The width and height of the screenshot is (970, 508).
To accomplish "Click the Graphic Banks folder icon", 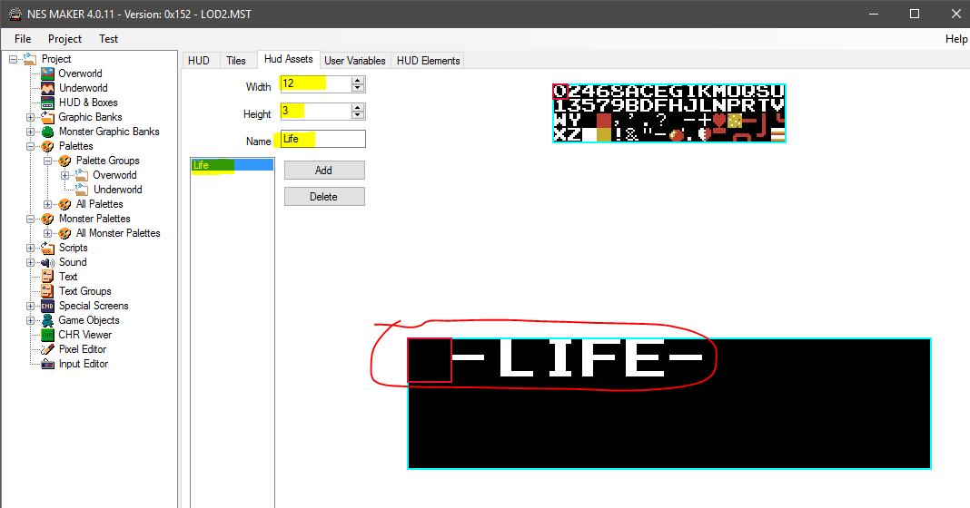I will 47,117.
